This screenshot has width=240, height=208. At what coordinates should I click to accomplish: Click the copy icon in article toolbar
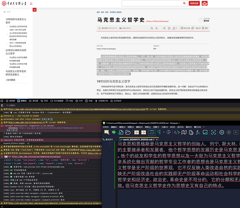[203, 28]
